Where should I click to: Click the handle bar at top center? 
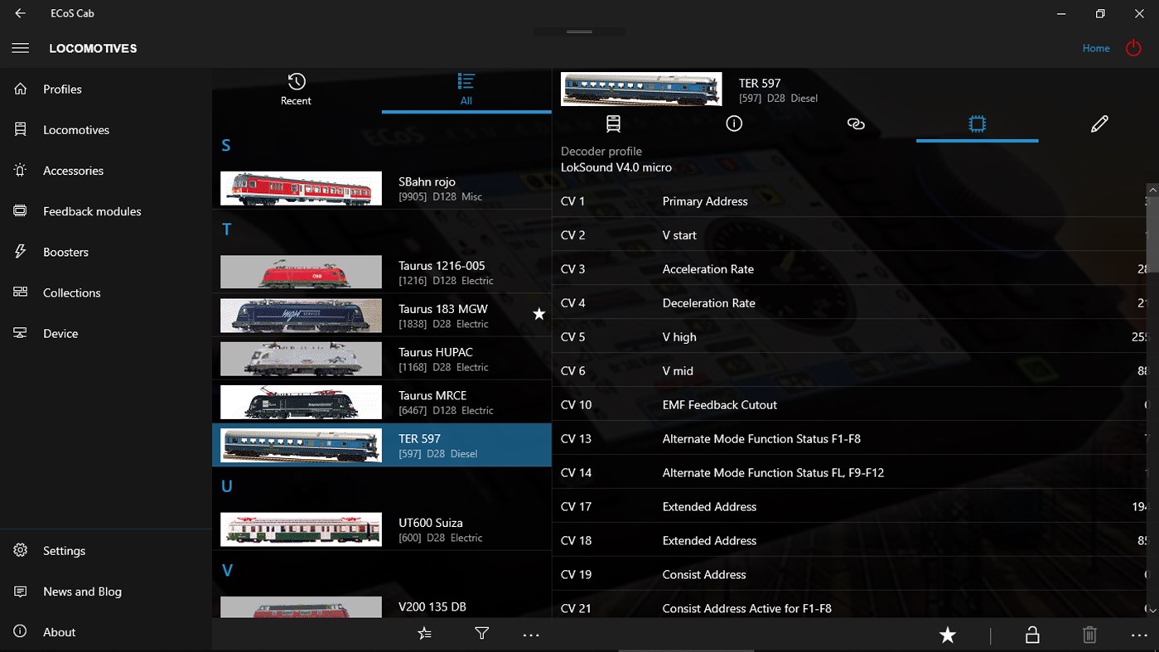(579, 31)
